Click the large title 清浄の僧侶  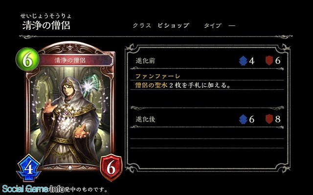(x=46, y=25)
